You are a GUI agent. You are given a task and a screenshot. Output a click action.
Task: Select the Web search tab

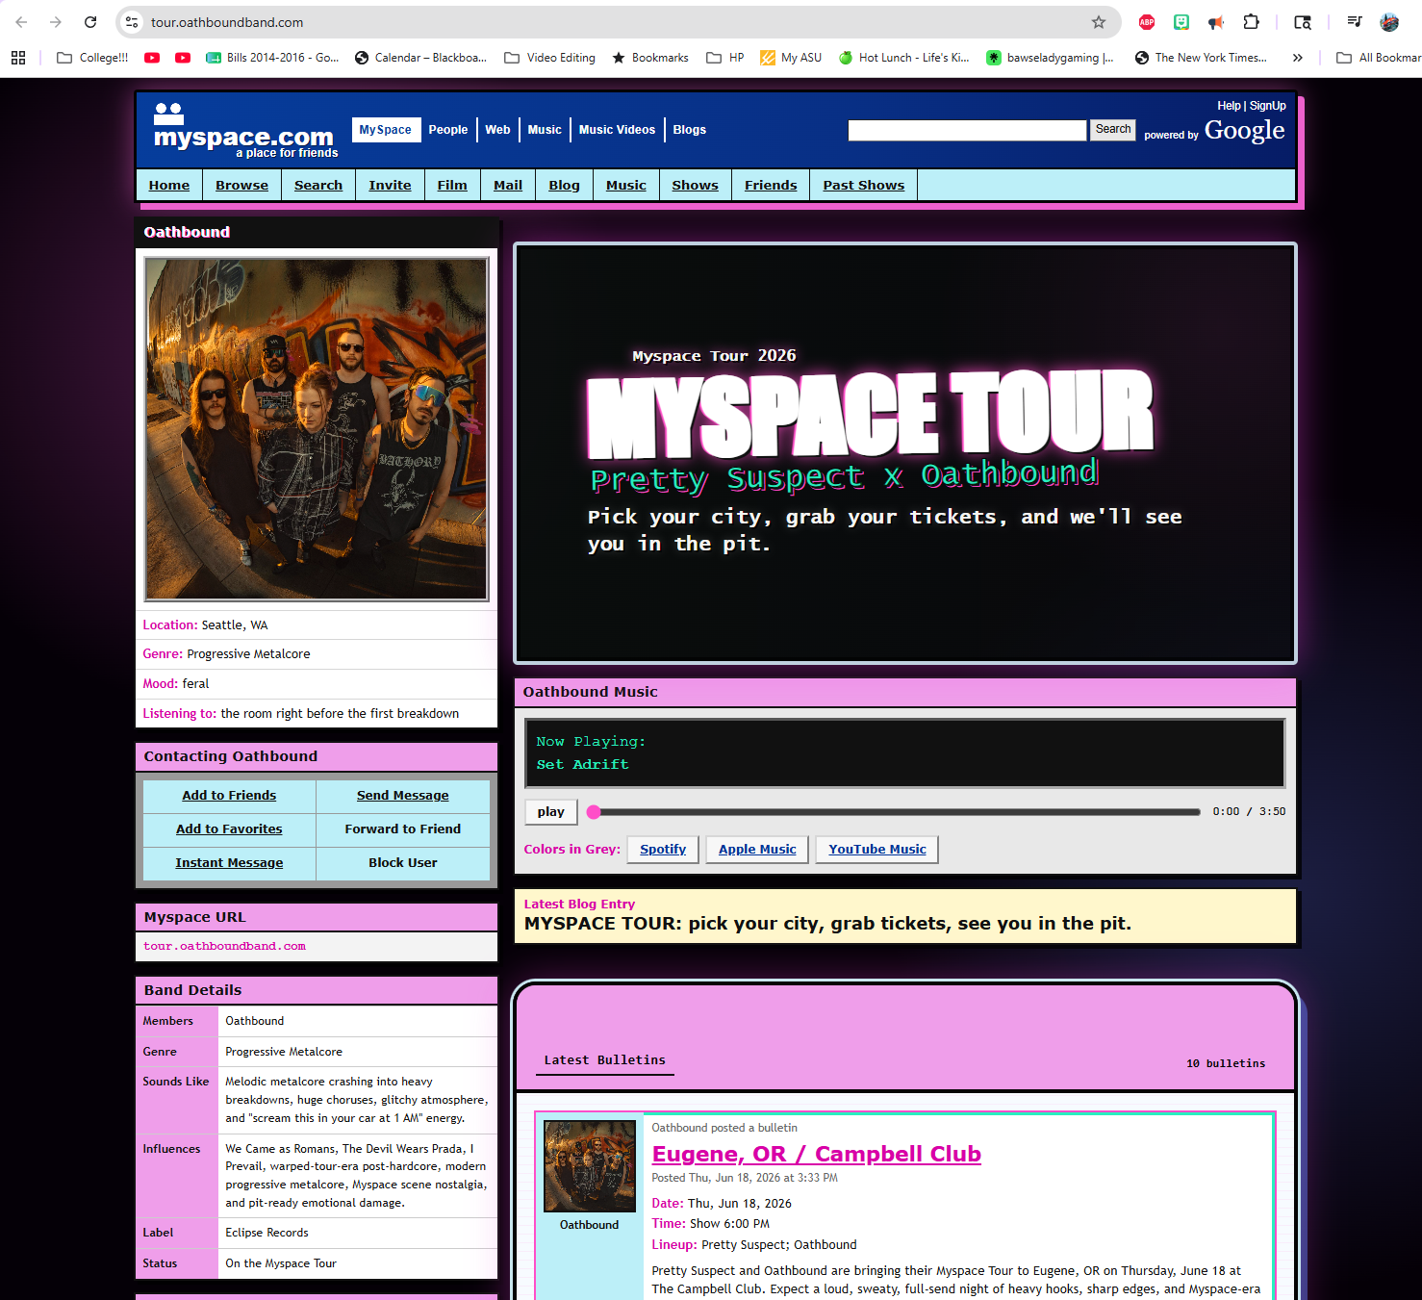497,130
